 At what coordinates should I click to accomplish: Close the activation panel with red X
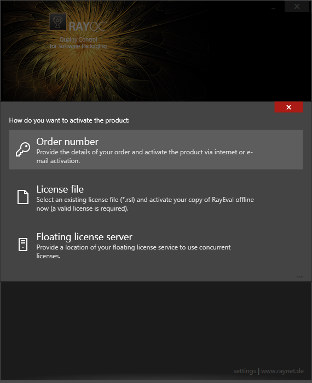(288, 107)
